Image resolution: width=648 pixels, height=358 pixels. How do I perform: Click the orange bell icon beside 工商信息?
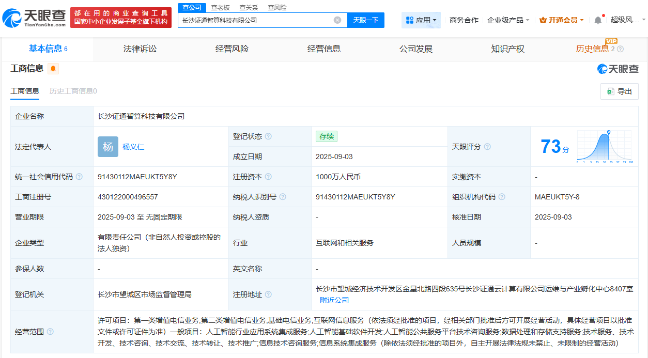53,68
